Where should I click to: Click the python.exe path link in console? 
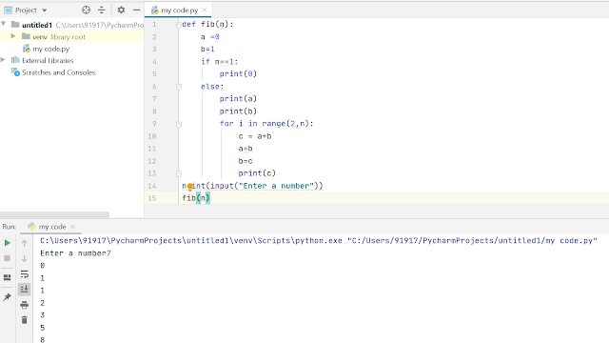[x=191, y=241]
